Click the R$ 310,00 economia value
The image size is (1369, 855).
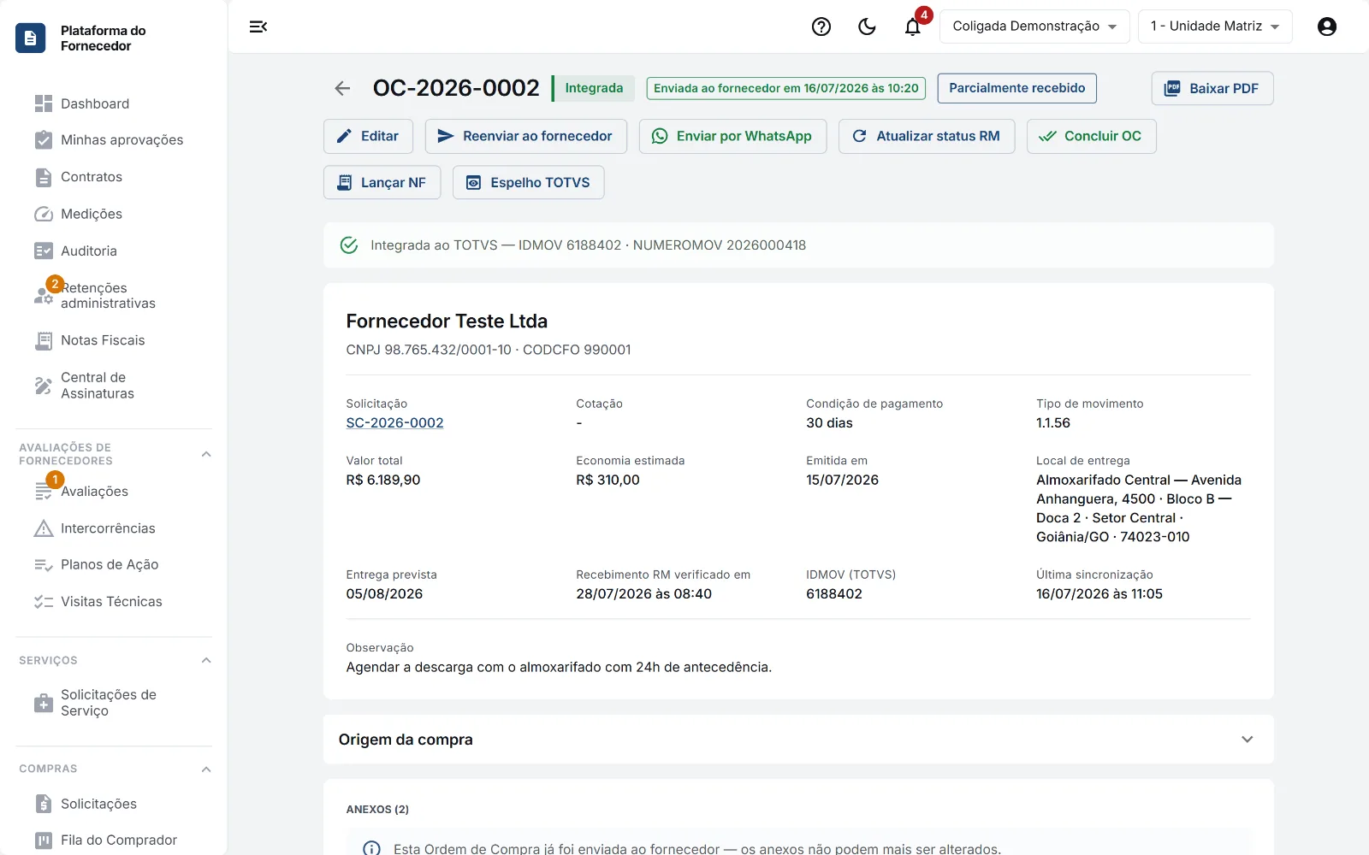pyautogui.click(x=607, y=480)
